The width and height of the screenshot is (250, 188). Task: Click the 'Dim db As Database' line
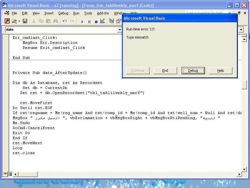pyautogui.click(x=57, y=83)
